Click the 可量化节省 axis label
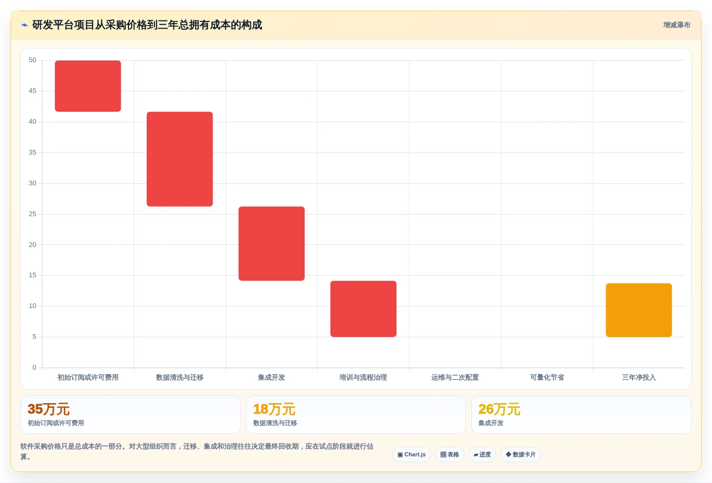 coord(547,378)
